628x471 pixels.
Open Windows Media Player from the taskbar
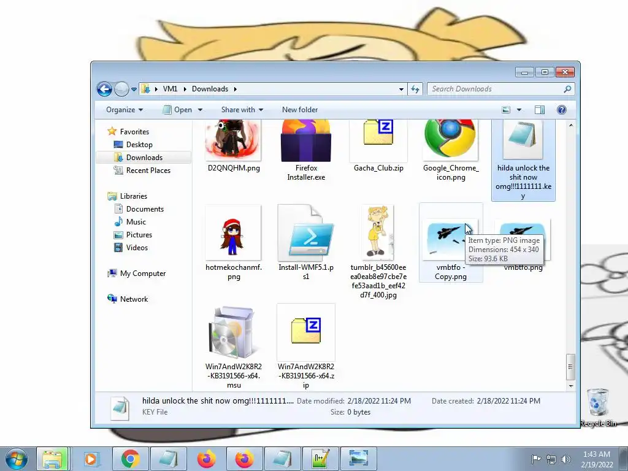click(91, 459)
